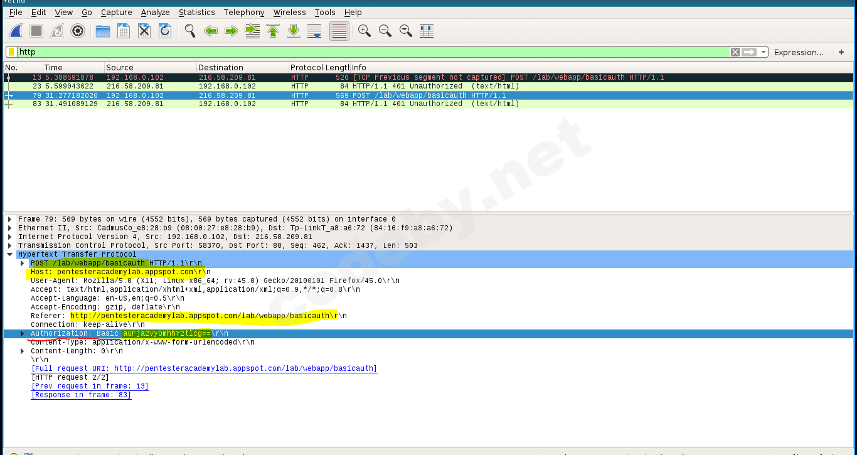
Task: Close this capture file
Action: (x=144, y=31)
